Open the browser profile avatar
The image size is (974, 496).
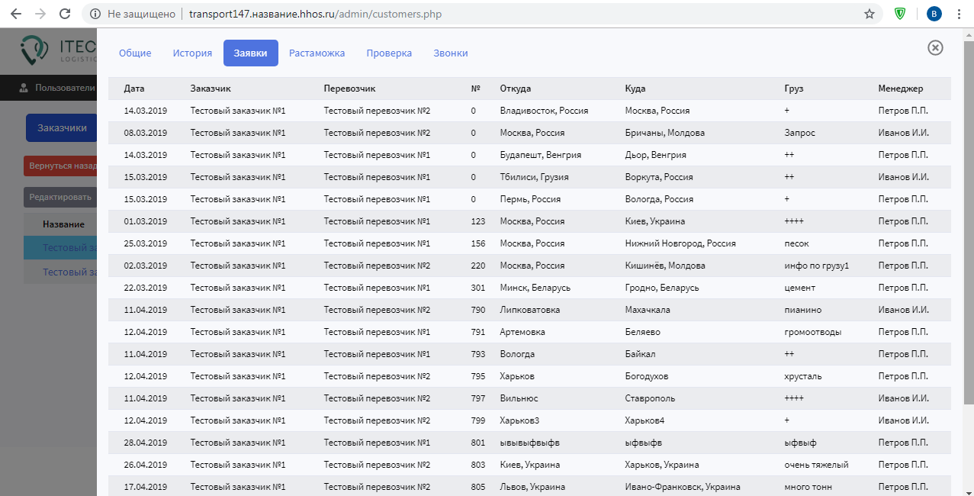(x=934, y=14)
